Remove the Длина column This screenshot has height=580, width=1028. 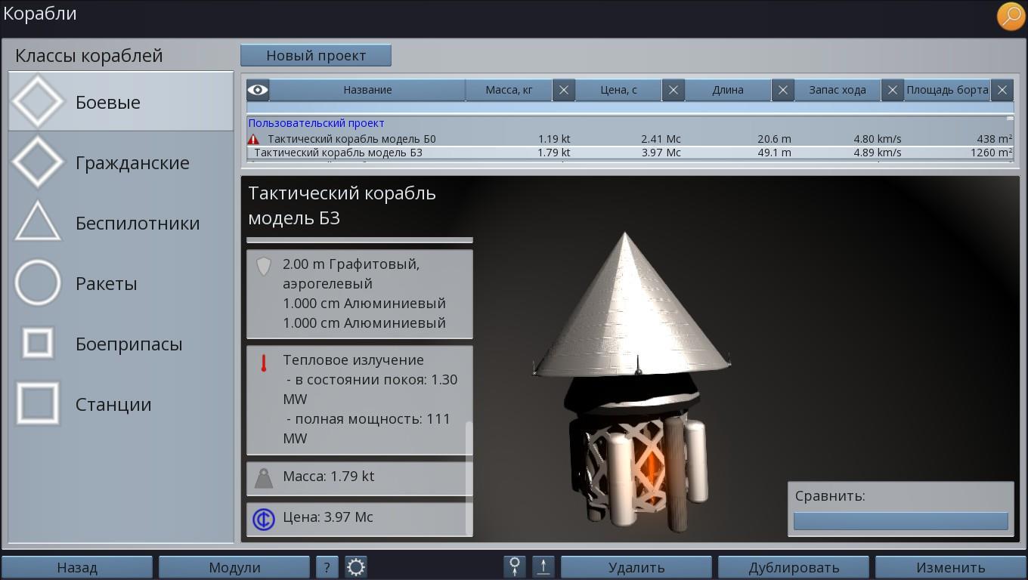pyautogui.click(x=783, y=90)
